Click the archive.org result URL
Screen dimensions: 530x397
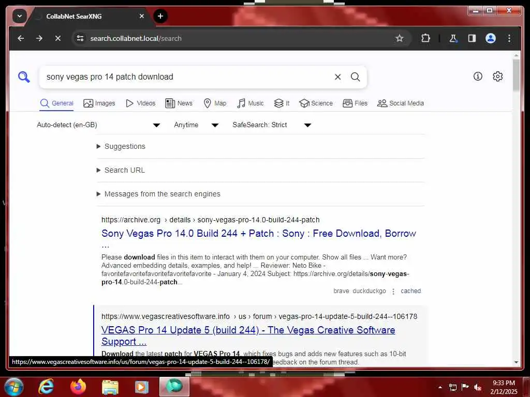[210, 220]
